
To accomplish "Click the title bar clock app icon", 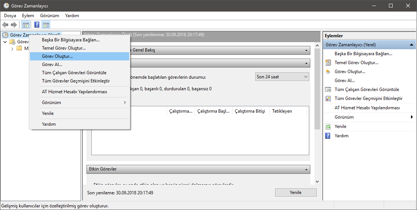I will tap(6, 6).
